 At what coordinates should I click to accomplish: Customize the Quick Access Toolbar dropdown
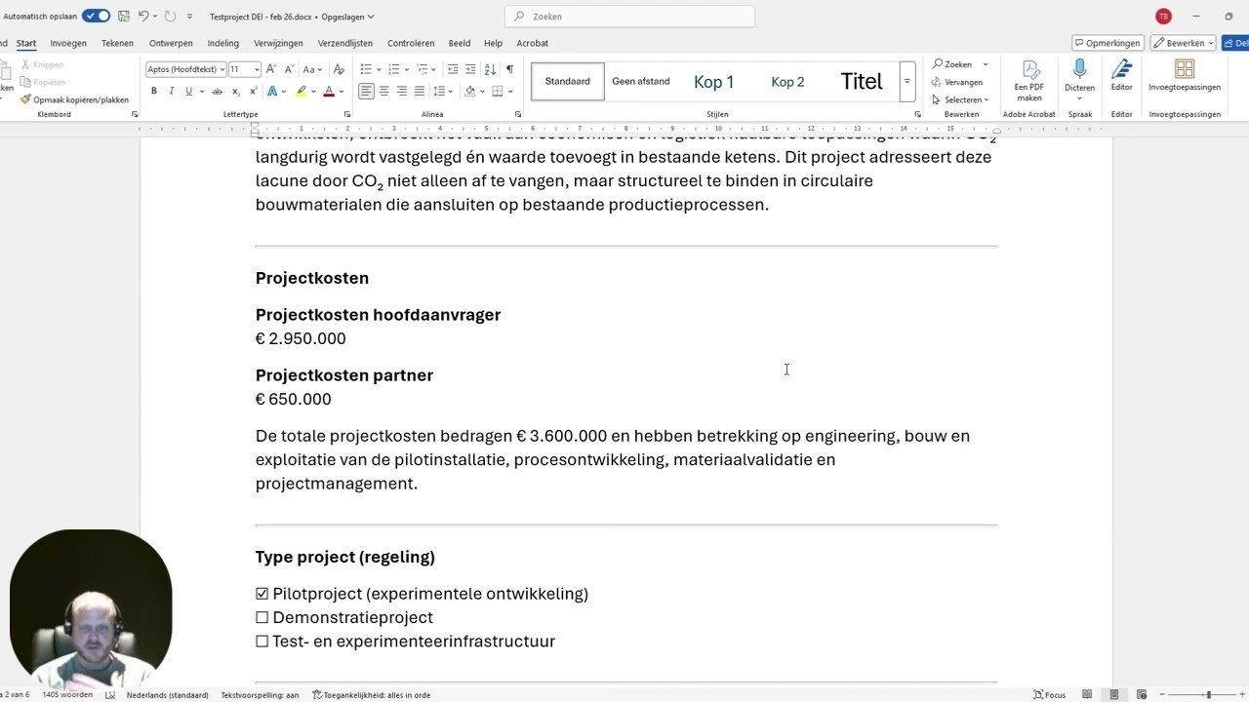click(189, 17)
